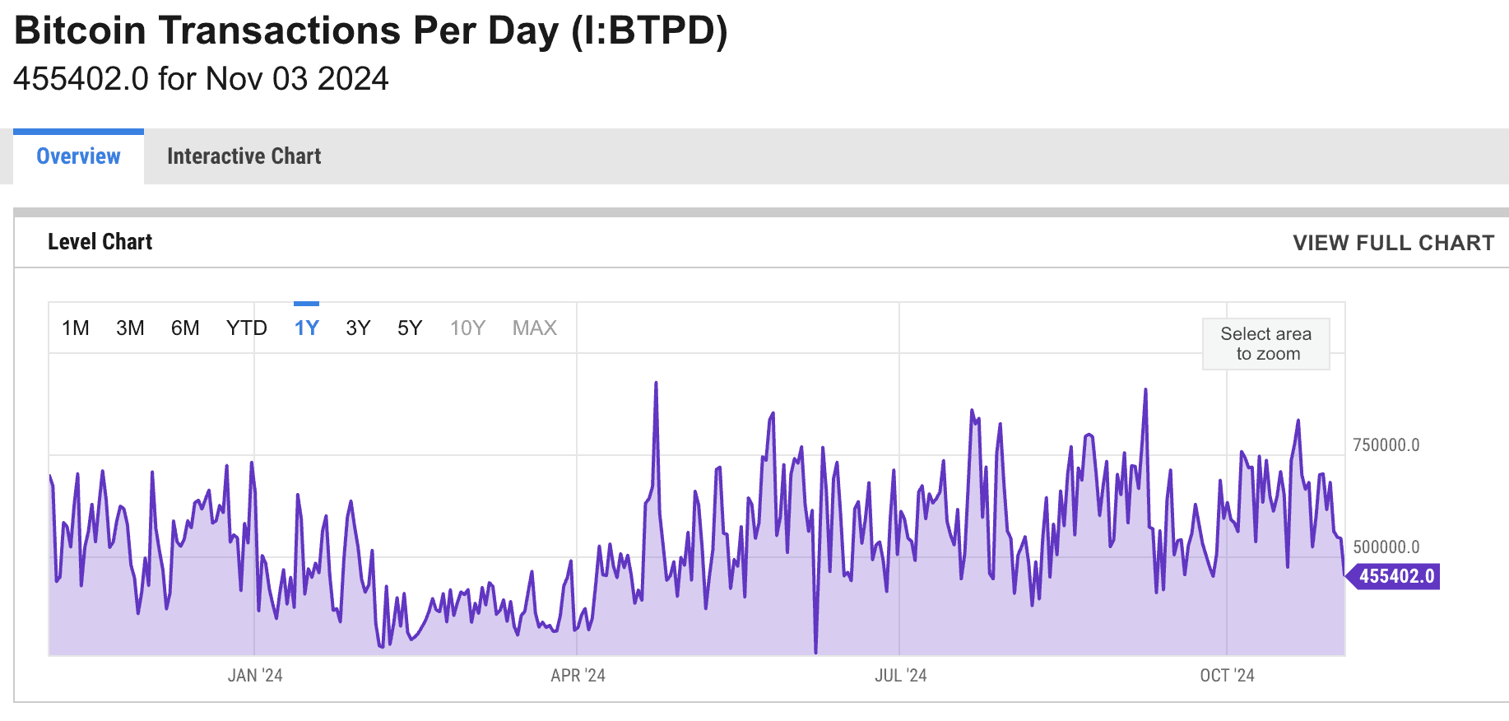Click the OCT '24 axis label
Screen dimensions: 1509x721
coord(1228,676)
